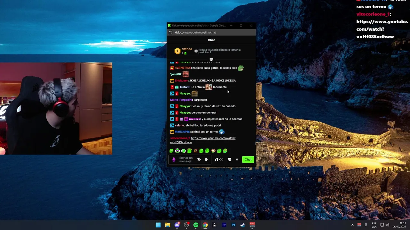Open OBS Studio from taskbar

point(186,225)
